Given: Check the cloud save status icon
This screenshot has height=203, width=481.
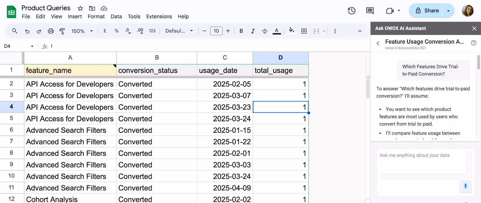Looking at the screenshot, I should point(104,8).
